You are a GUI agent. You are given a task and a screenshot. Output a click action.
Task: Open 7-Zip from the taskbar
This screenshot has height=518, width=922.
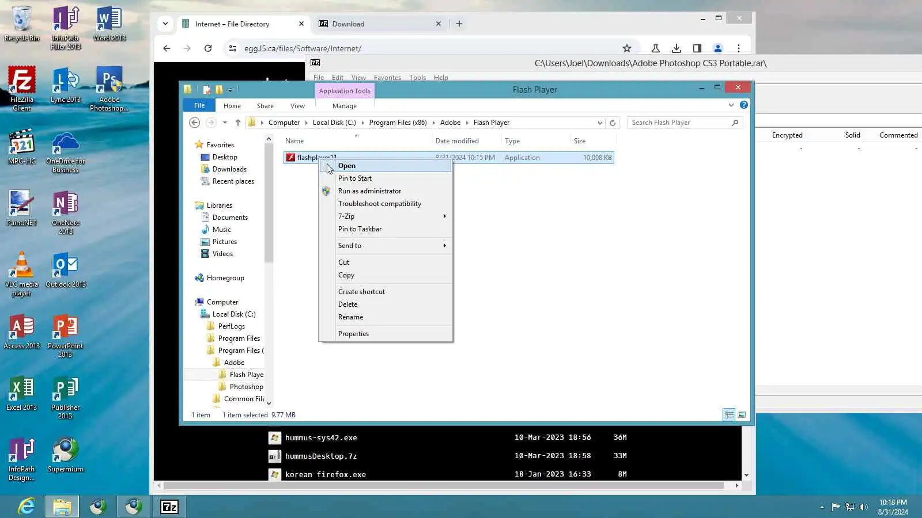click(x=169, y=506)
